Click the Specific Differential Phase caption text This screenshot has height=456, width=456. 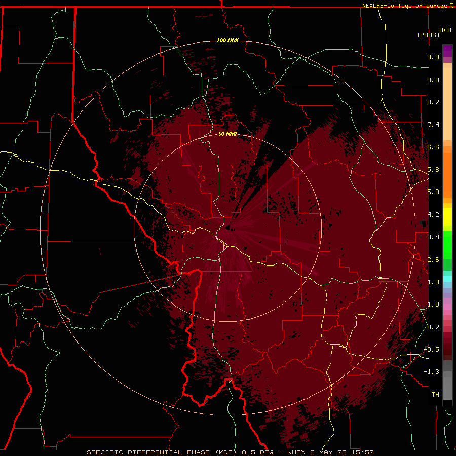click(231, 452)
